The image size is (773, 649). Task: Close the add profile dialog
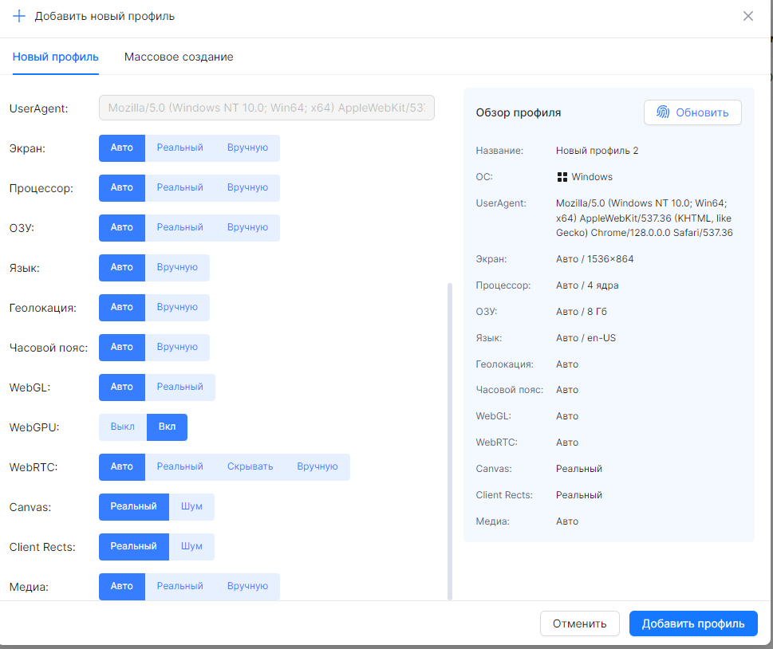(748, 16)
